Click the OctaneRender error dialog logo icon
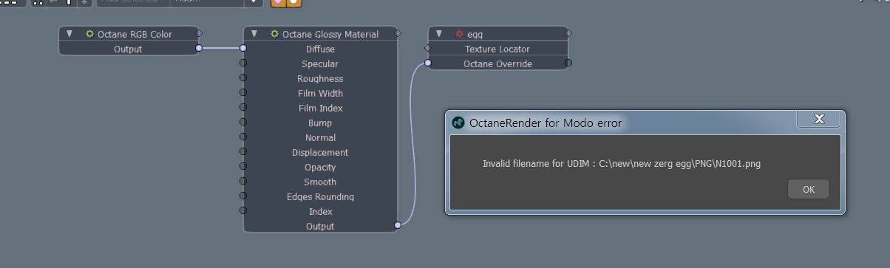Image resolution: width=890 pixels, height=268 pixels. click(458, 123)
